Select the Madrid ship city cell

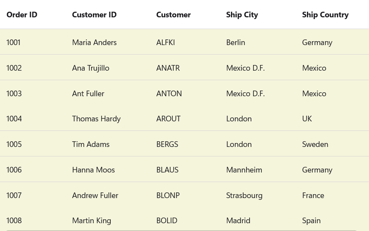click(238, 221)
